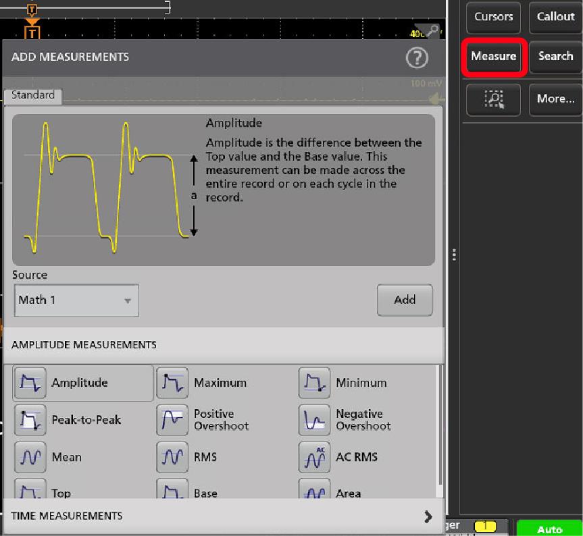Screen dimensions: 583x536
Task: Open the Source dropdown showing Math 1
Action: point(76,300)
